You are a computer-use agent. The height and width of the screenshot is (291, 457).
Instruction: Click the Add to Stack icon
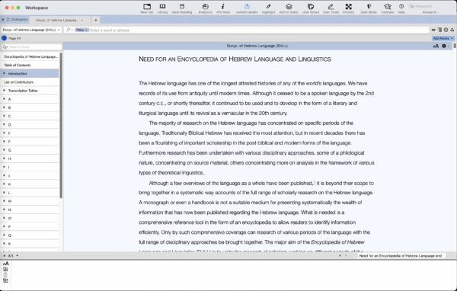(289, 8)
